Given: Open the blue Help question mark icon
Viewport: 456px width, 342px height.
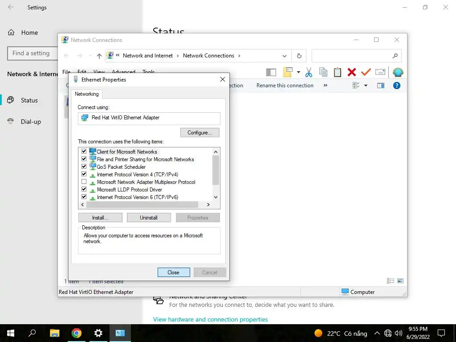Looking at the screenshot, I should coord(397,85).
